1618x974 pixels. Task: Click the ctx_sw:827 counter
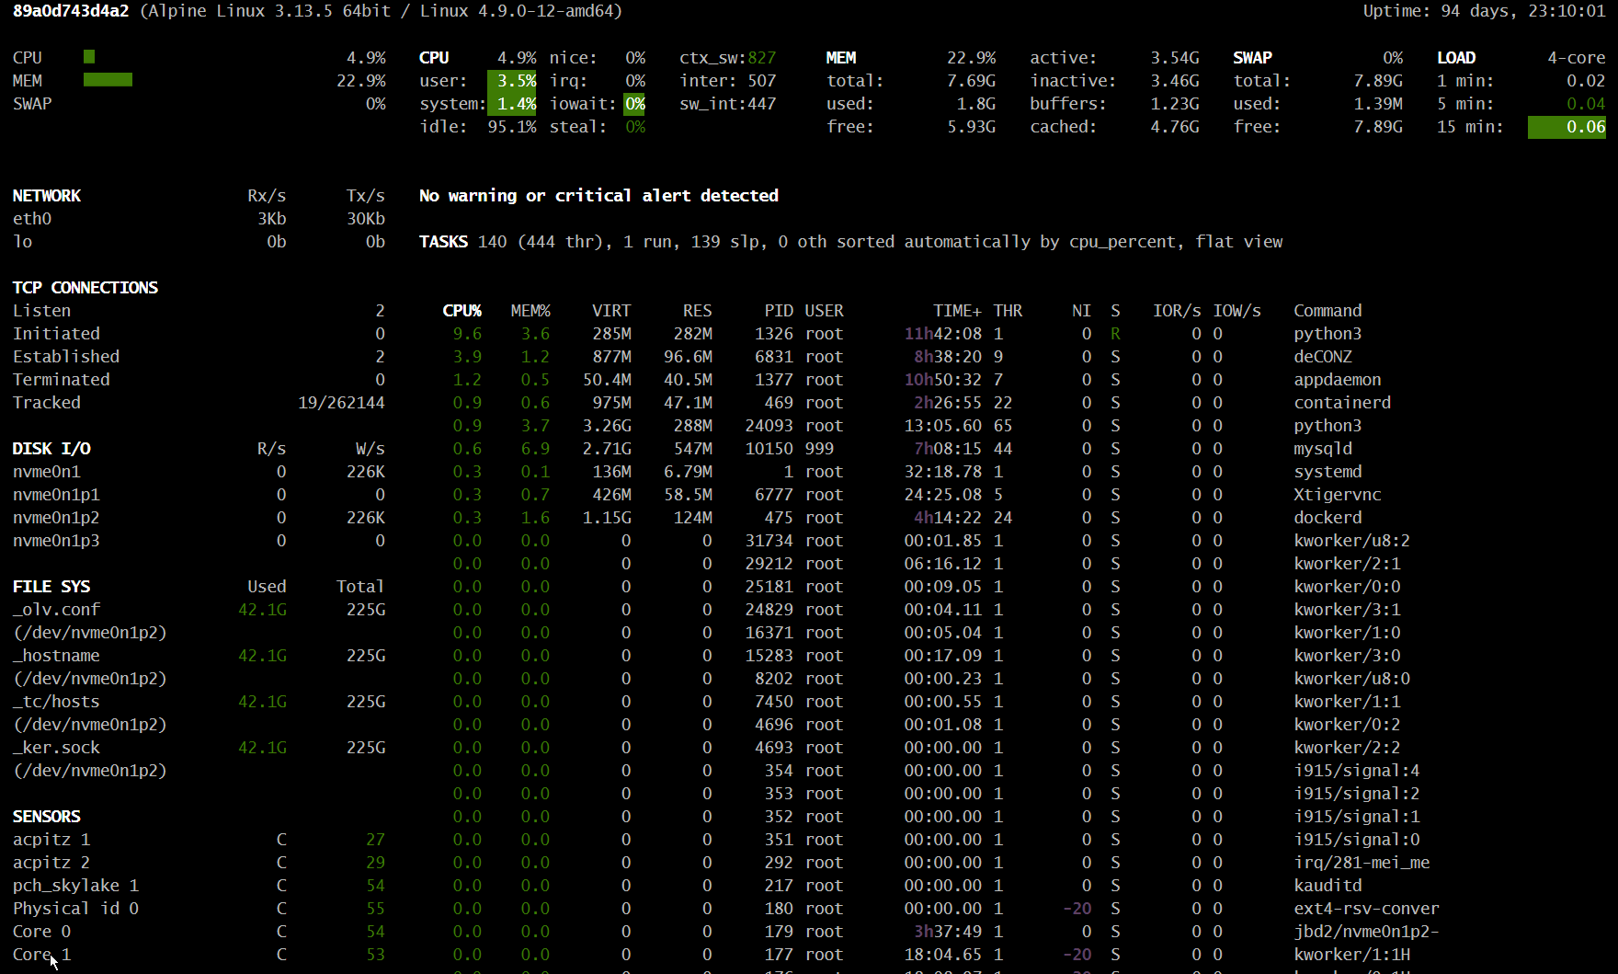coord(728,57)
